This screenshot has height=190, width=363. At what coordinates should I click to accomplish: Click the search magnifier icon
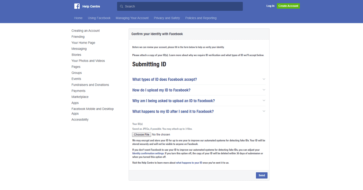pyautogui.click(x=122, y=7)
